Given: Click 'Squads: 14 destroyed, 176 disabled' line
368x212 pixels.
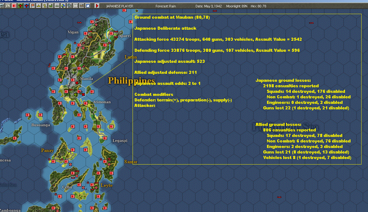Looking at the screenshot, I should point(306,91).
